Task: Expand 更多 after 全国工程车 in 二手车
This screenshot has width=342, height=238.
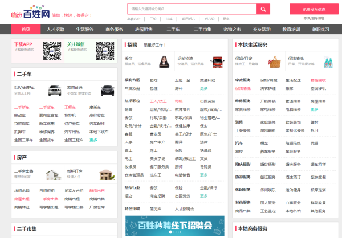Action: coord(93,140)
